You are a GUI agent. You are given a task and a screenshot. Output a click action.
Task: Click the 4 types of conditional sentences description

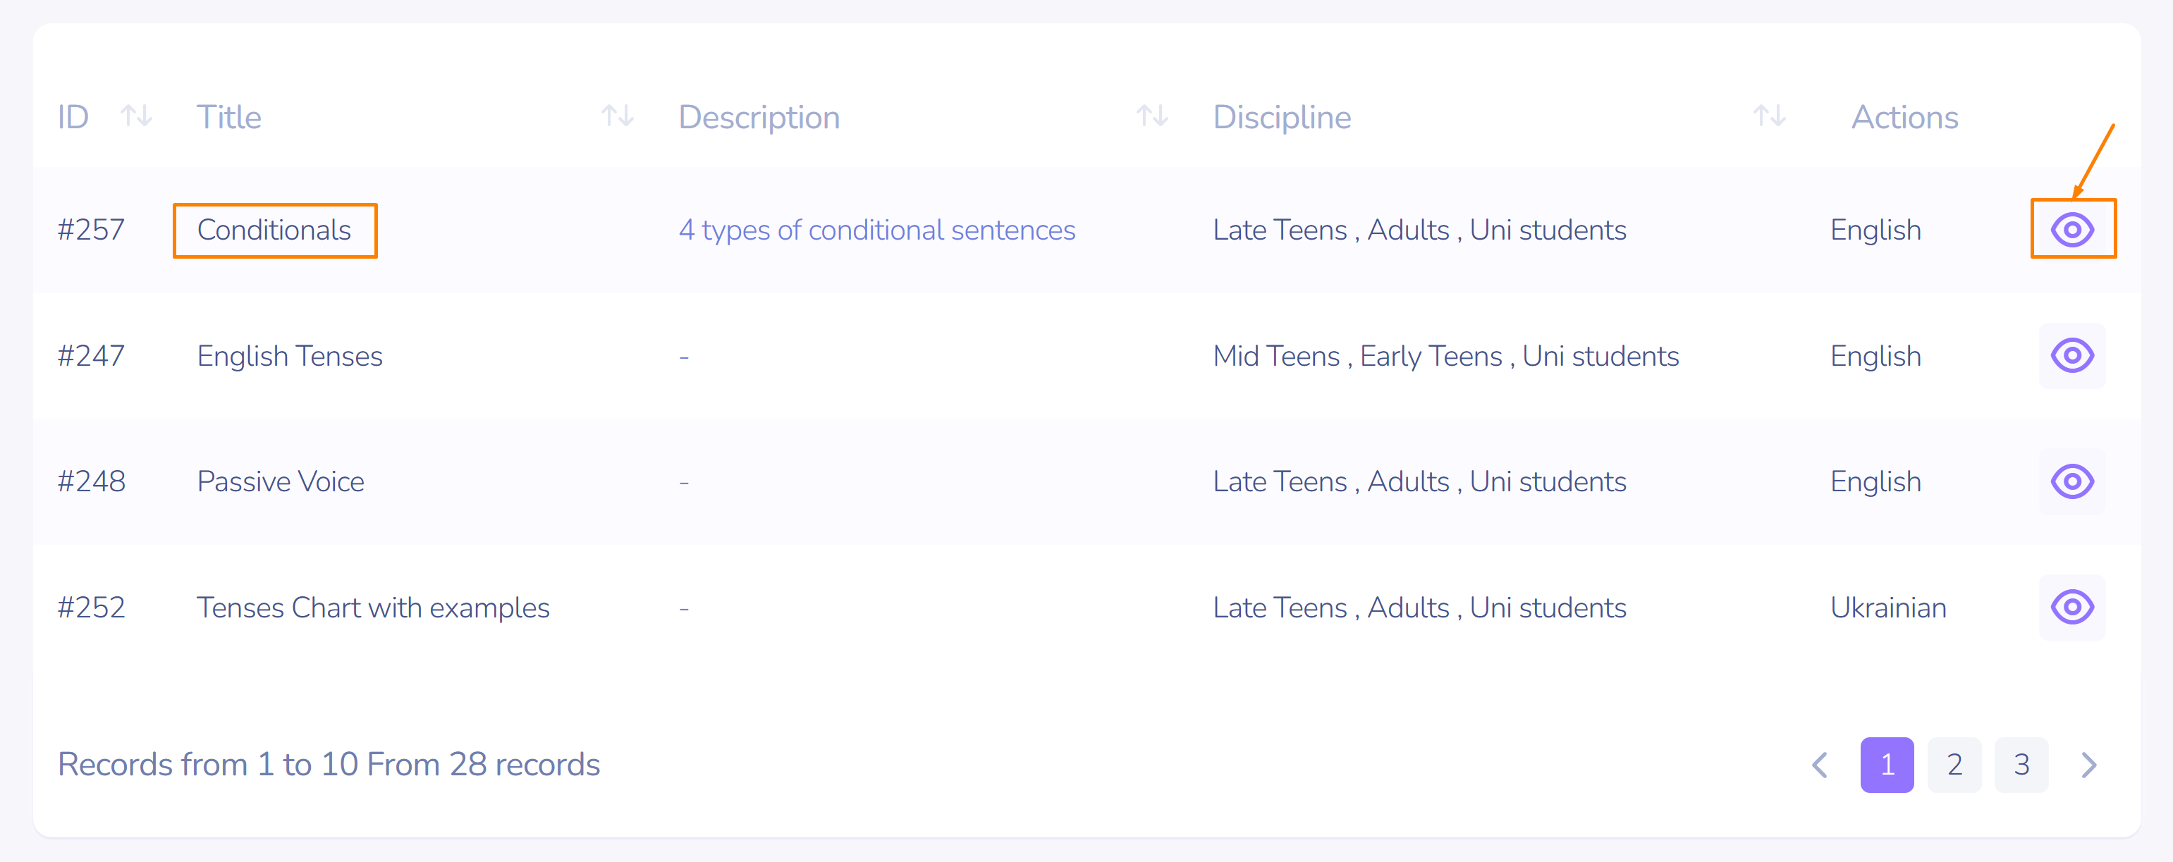876,230
